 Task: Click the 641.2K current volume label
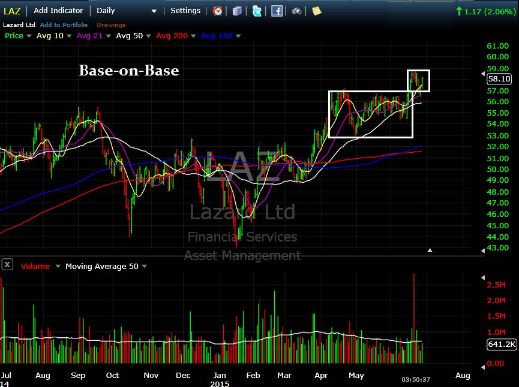click(x=502, y=344)
